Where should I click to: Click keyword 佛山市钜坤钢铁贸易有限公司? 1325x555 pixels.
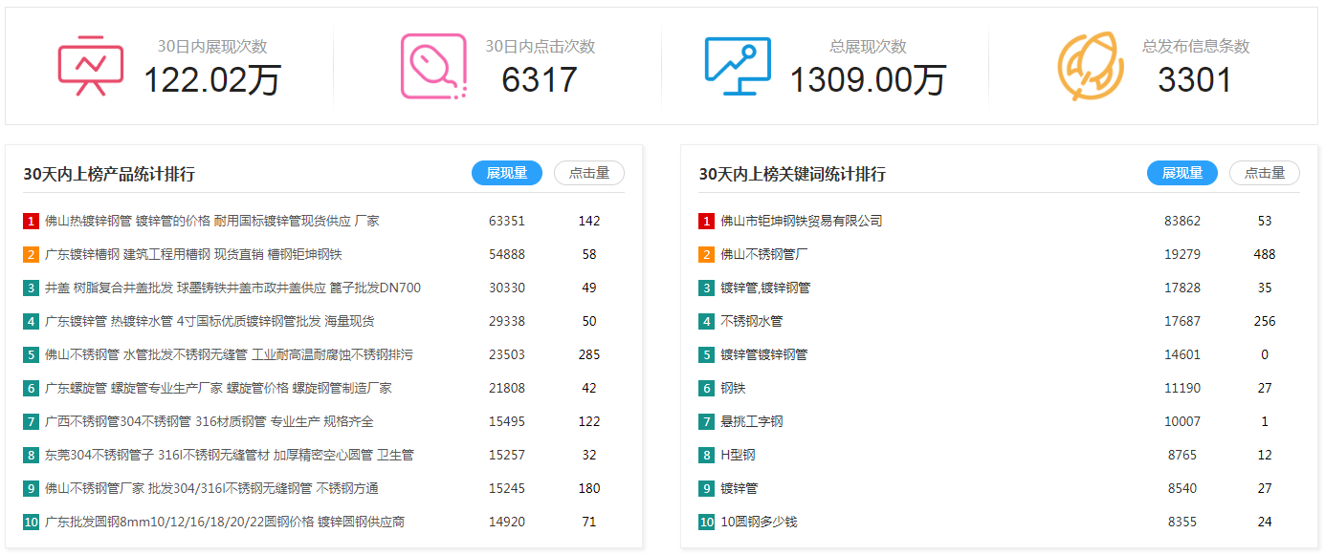(802, 221)
